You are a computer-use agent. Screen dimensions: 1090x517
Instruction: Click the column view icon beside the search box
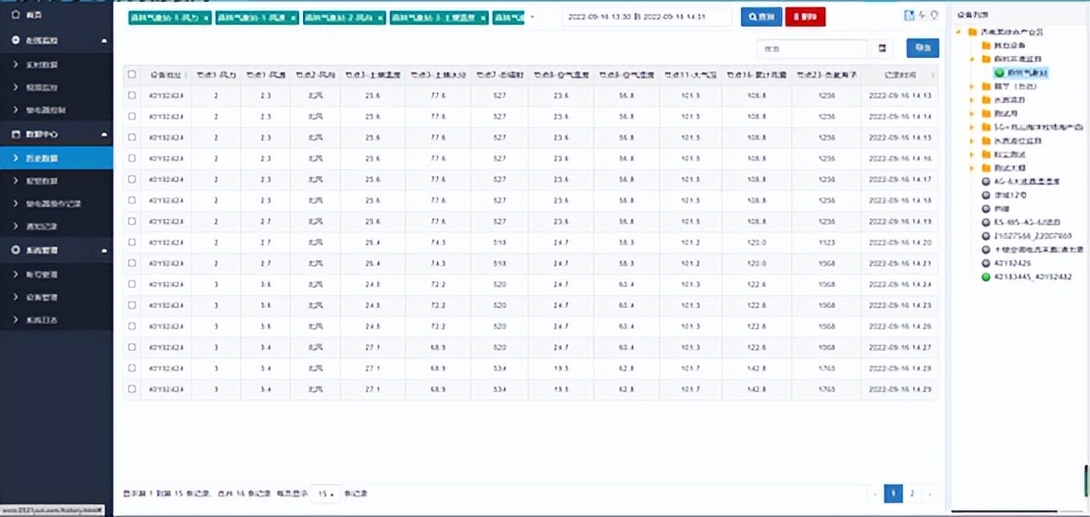(882, 48)
